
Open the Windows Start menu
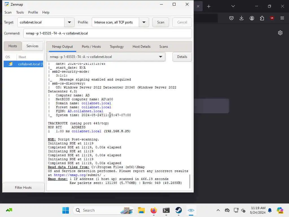[65, 210]
